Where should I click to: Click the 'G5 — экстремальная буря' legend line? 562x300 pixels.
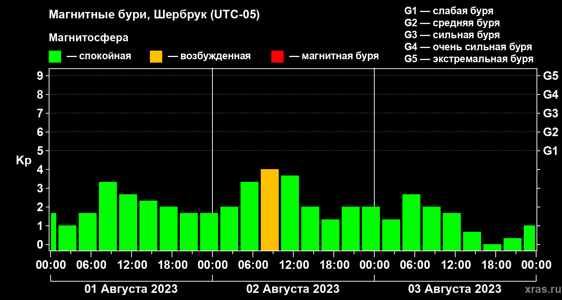[469, 59]
